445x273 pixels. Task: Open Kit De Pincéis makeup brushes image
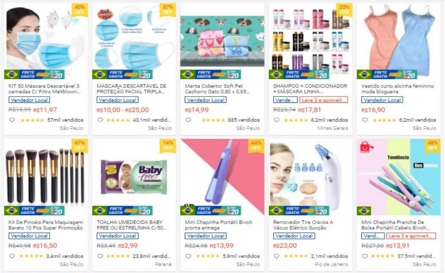(x=46, y=177)
